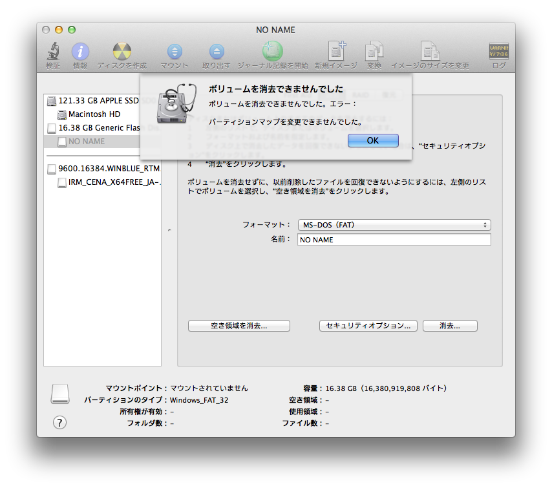Click the Windows_FAT_32 partition type value
552x488 pixels.
[199, 400]
